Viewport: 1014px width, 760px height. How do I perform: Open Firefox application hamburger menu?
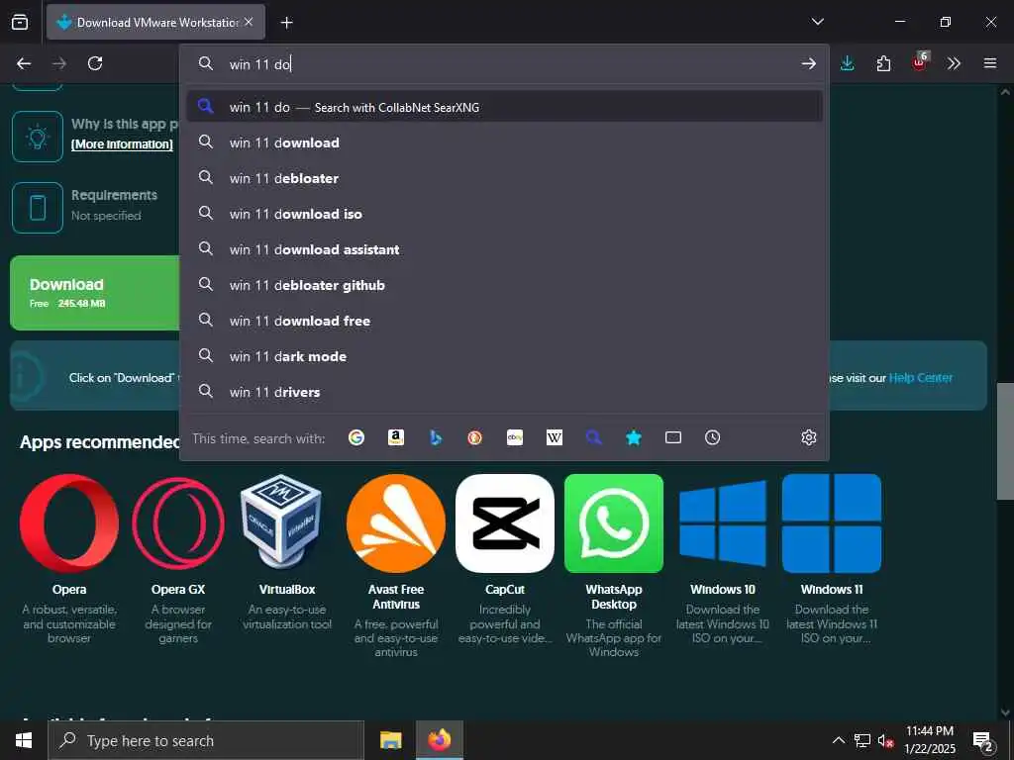pyautogui.click(x=989, y=63)
